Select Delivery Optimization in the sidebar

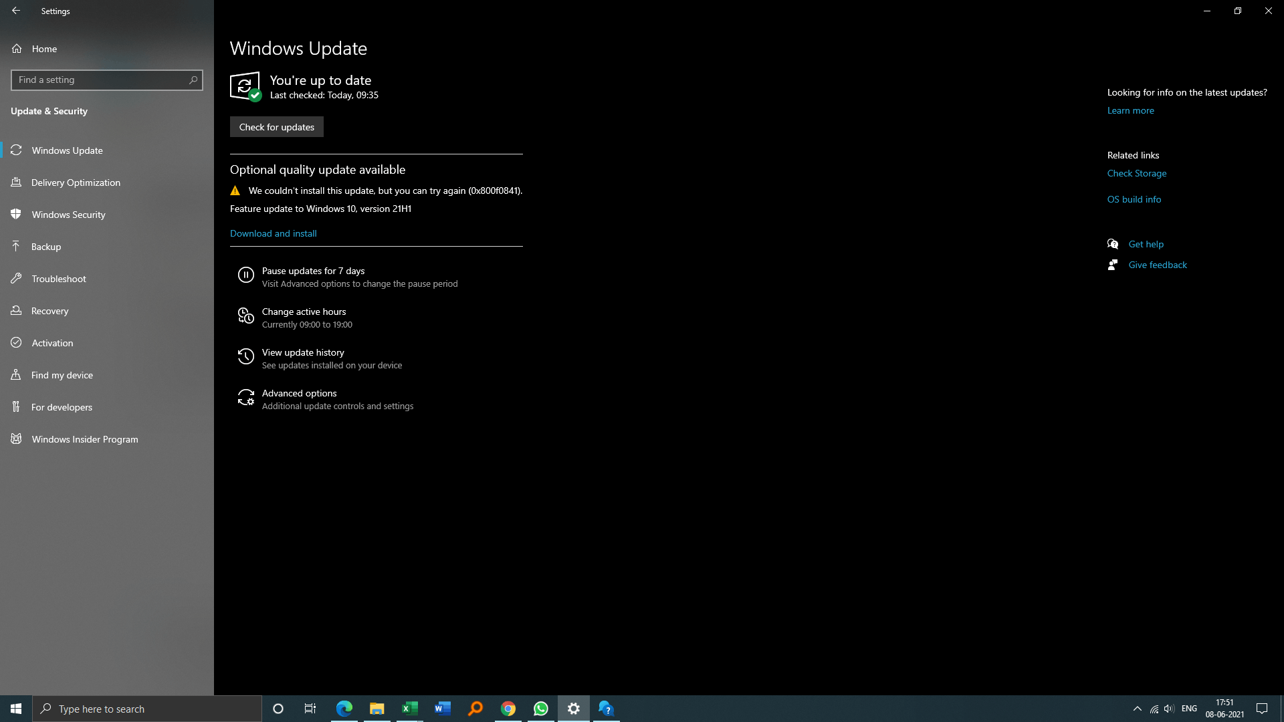(107, 183)
